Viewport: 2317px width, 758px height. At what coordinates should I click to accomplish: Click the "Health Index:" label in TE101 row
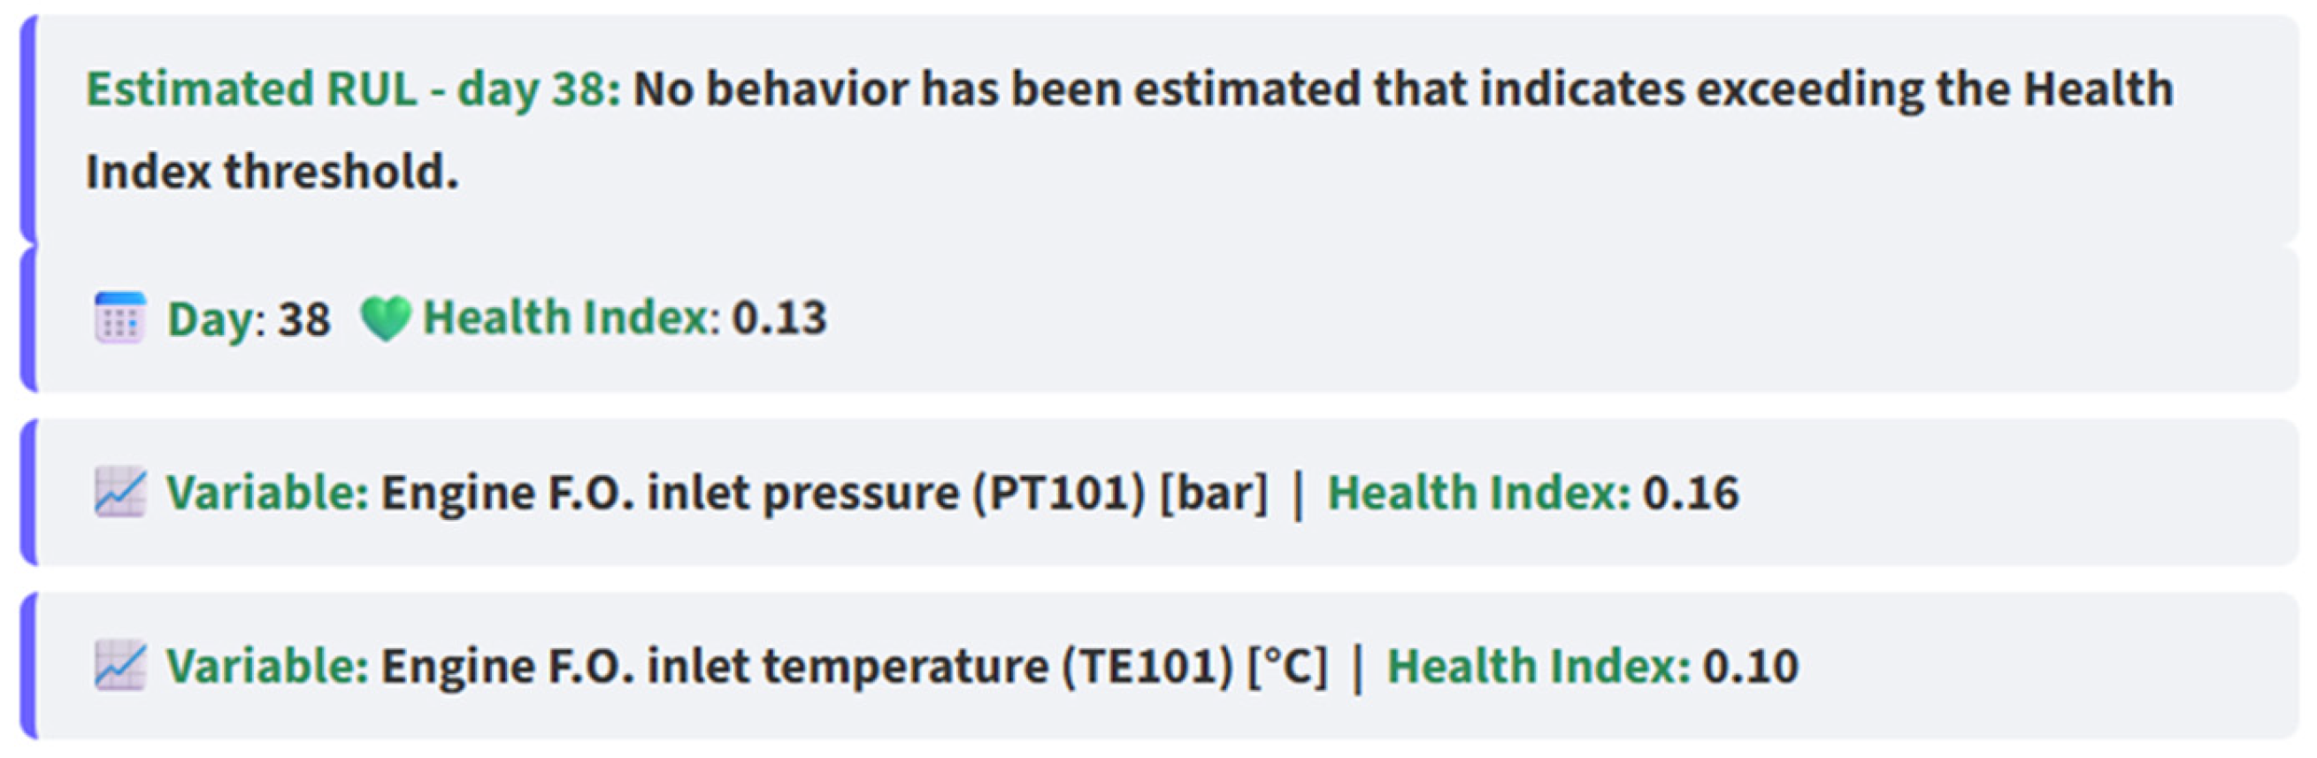click(1538, 666)
